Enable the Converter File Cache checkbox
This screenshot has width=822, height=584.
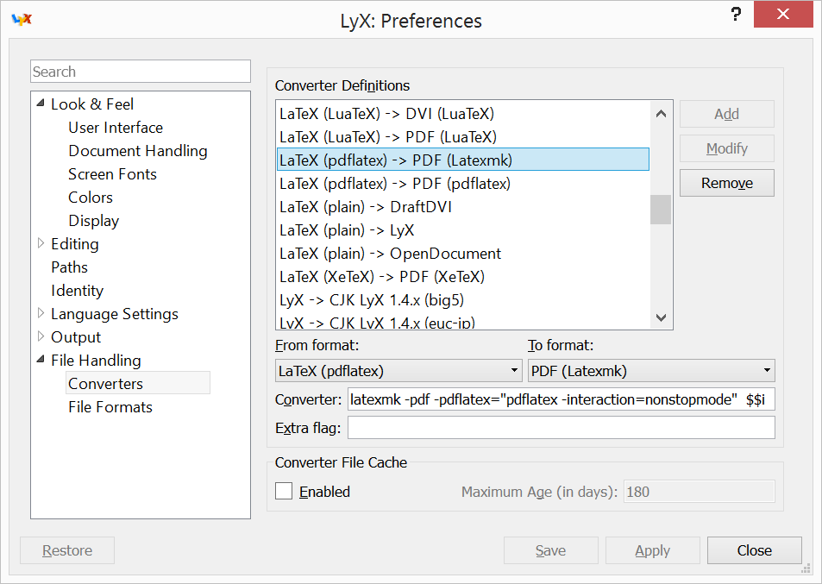tap(284, 491)
